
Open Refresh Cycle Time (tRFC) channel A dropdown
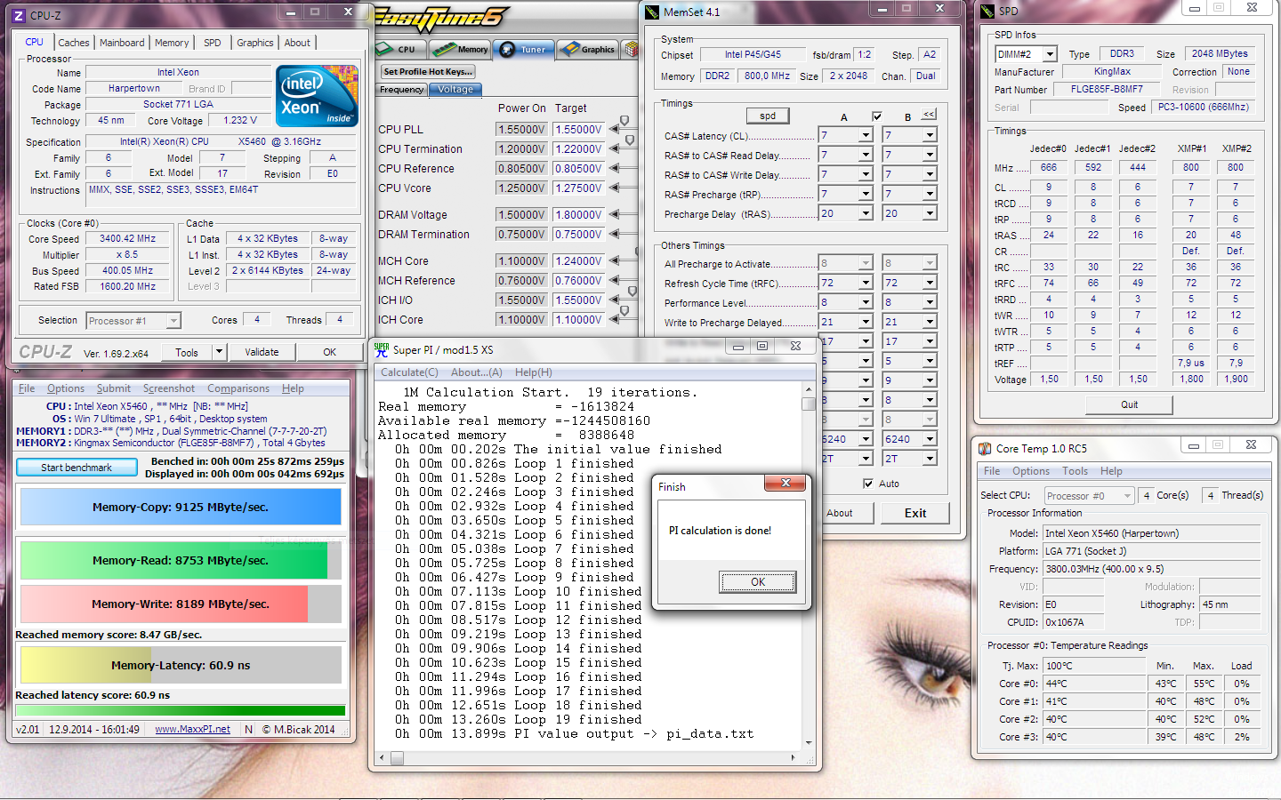pyautogui.click(x=866, y=283)
